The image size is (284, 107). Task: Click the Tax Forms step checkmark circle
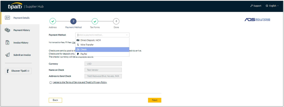pyautogui.click(x=95, y=21)
